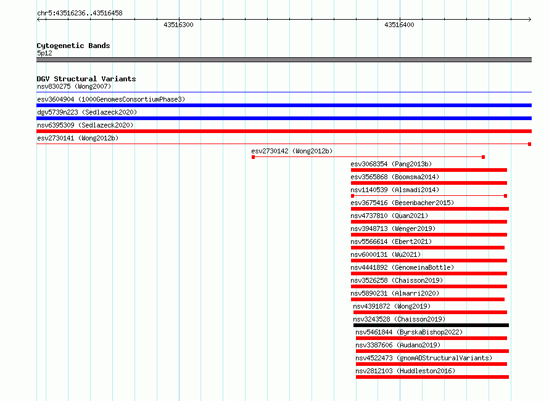Select the gray 5p12 cytogenetic band bar

click(x=284, y=60)
